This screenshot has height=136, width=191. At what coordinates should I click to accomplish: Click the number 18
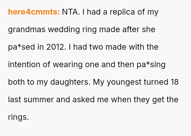click(x=174, y=82)
